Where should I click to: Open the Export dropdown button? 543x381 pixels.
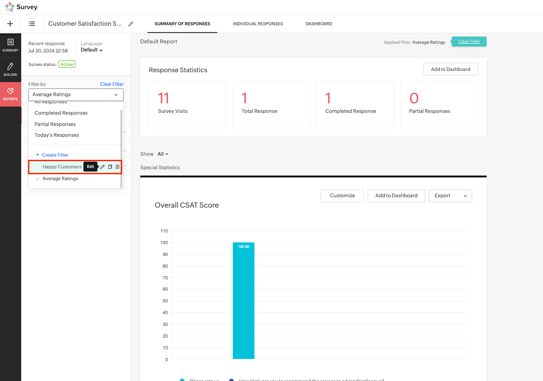(450, 195)
